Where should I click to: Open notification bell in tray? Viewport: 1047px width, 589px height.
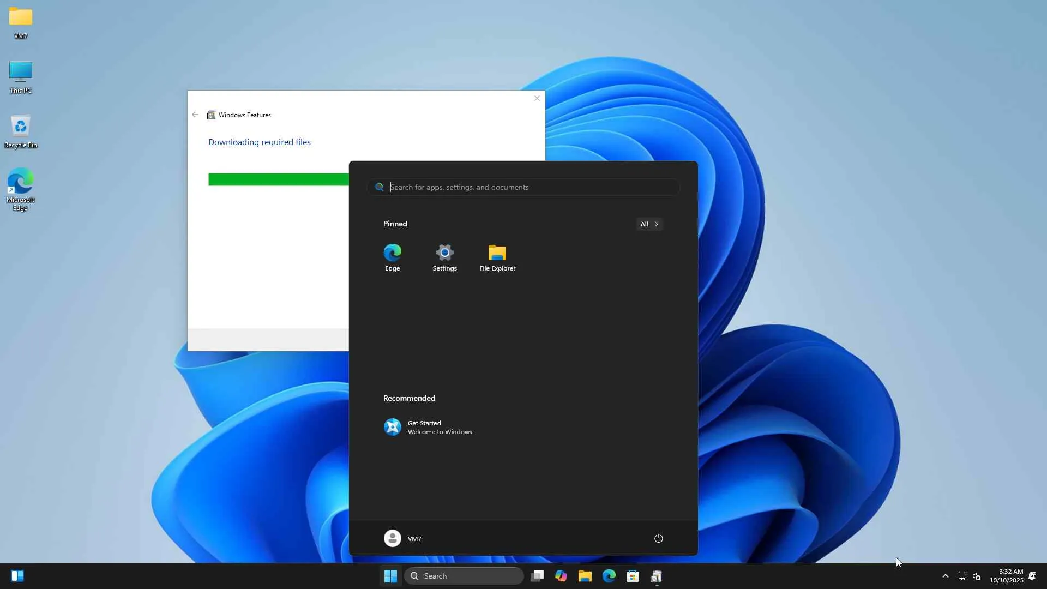click(1032, 576)
